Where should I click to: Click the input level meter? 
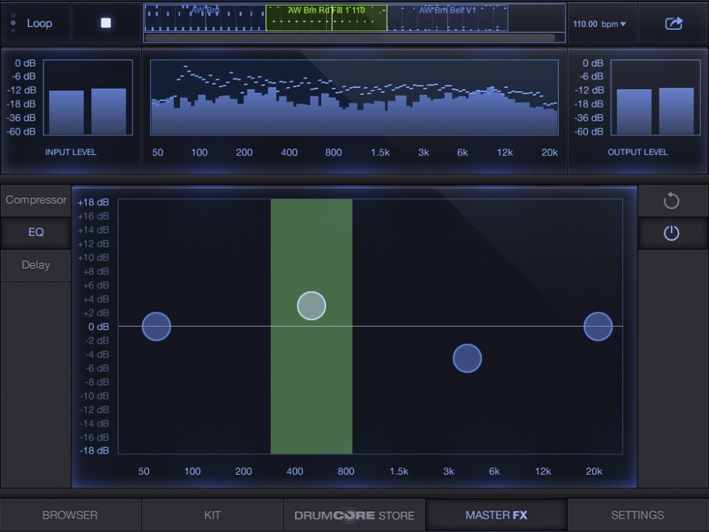(88, 98)
